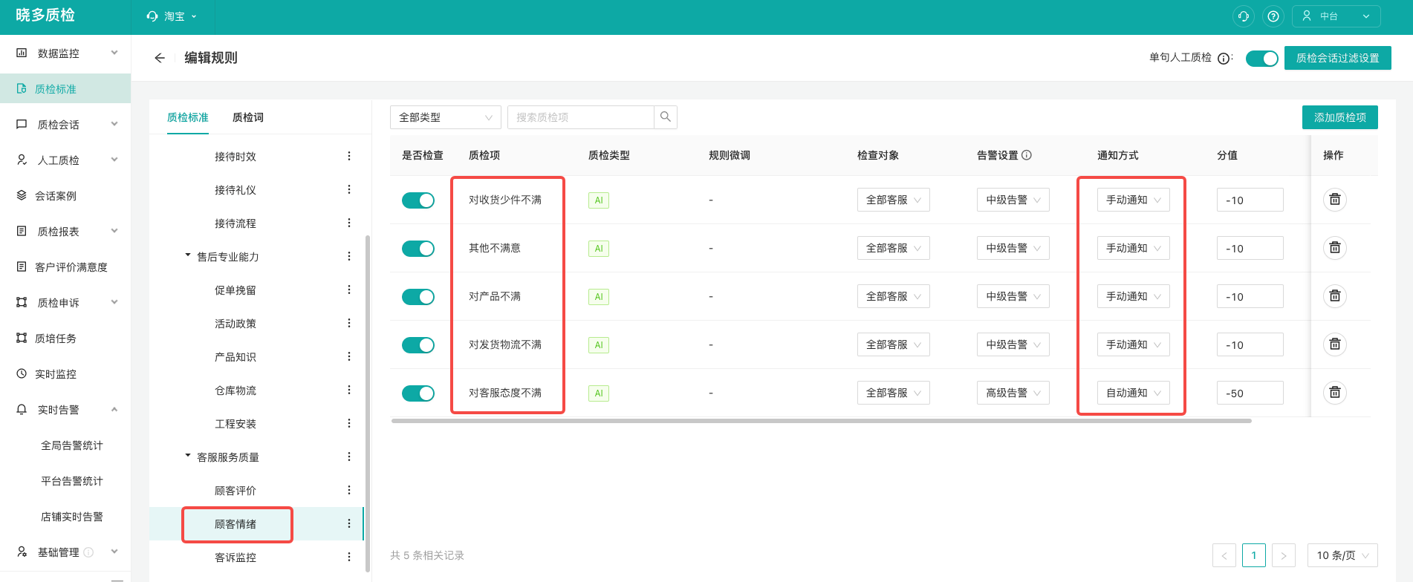The height and width of the screenshot is (582, 1413).
Task: Click the tree panel vertical scrollbar
Action: [368, 403]
